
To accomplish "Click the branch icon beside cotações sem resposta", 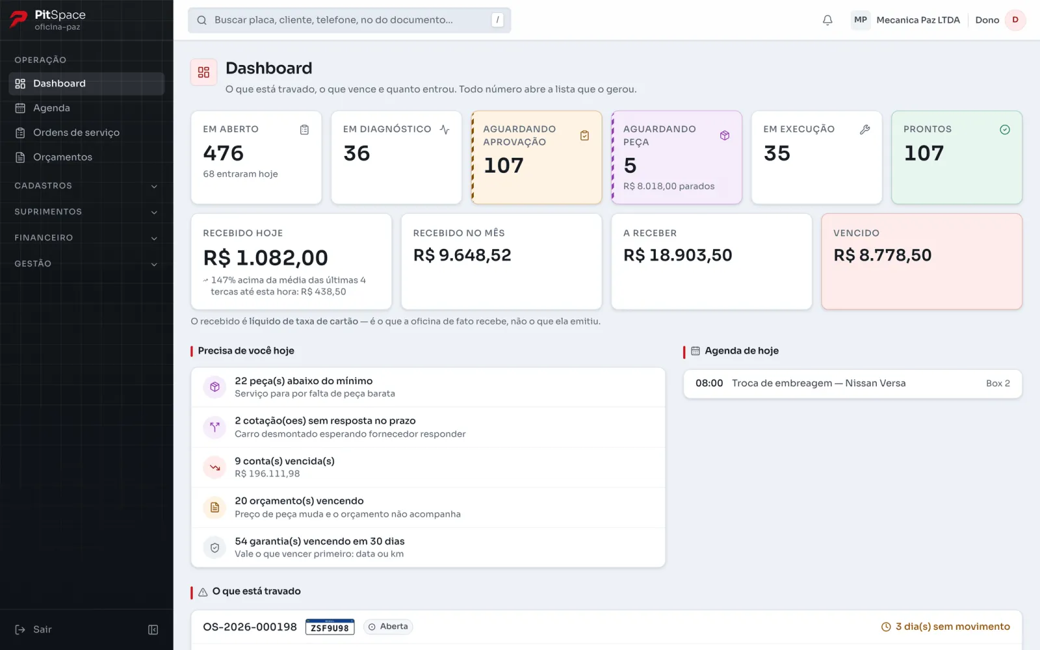I will 214,427.
